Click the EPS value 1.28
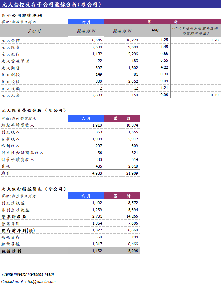 click(214, 40)
